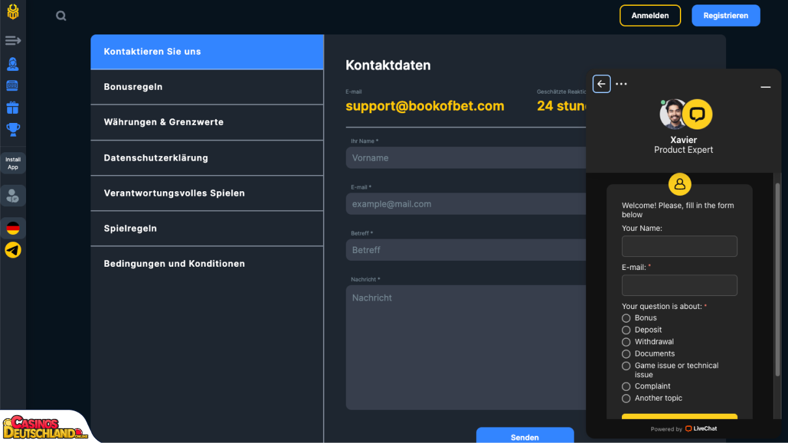Click the chat widget vertical scrollbar
788x443 pixels.
pyautogui.click(x=777, y=280)
